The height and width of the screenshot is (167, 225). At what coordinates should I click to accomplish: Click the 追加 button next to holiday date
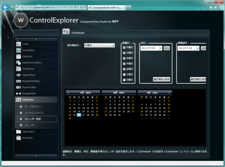tap(167, 48)
